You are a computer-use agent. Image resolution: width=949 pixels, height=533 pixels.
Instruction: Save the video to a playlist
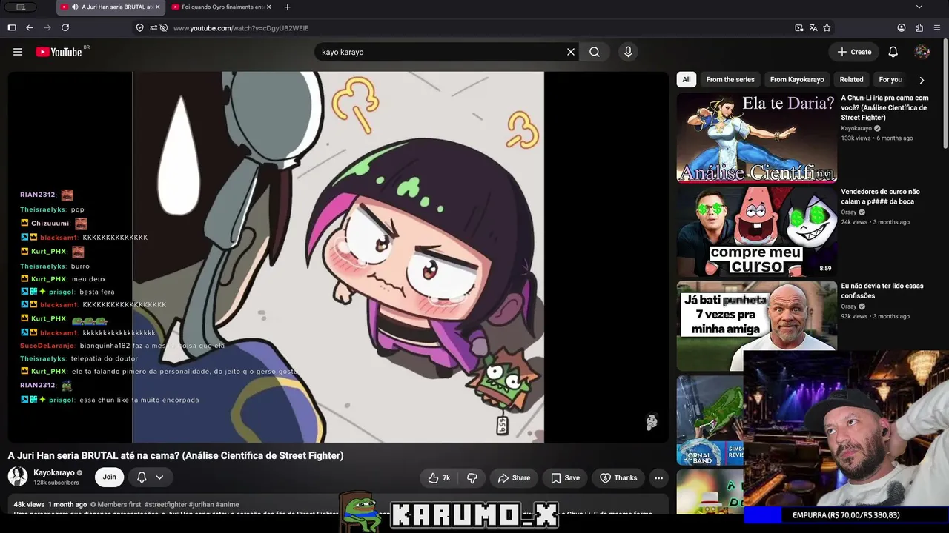point(565,478)
